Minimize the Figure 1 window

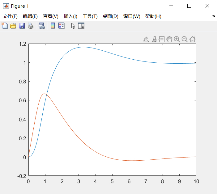tap(171, 6)
